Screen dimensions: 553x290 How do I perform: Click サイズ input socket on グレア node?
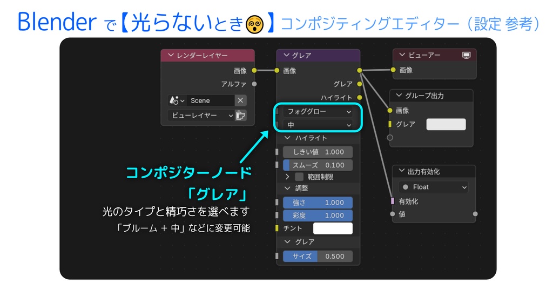point(277,256)
